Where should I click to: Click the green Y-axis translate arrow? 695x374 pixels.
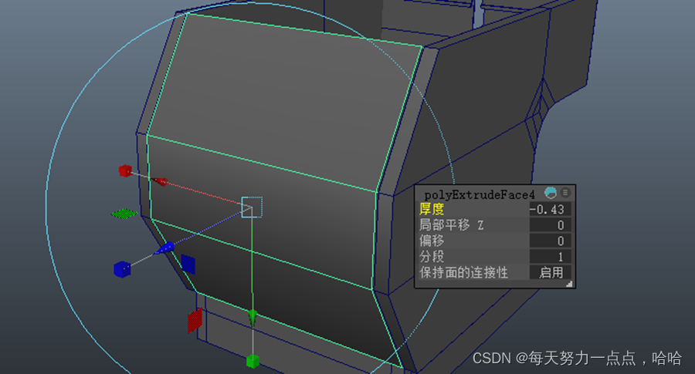253,318
